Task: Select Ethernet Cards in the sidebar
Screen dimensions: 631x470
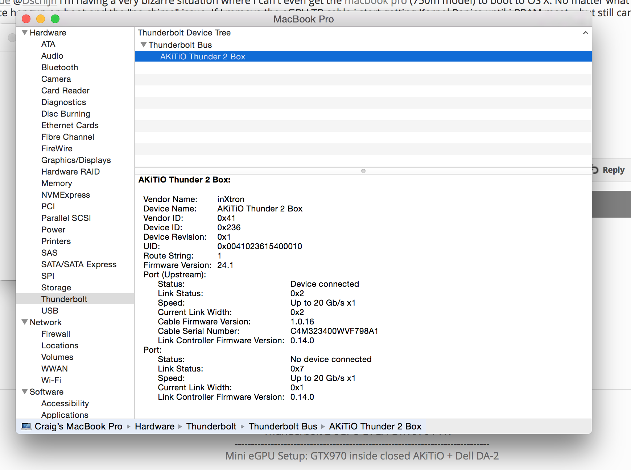Action: point(70,125)
